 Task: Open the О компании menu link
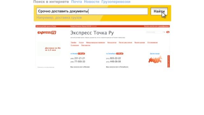(75, 45)
